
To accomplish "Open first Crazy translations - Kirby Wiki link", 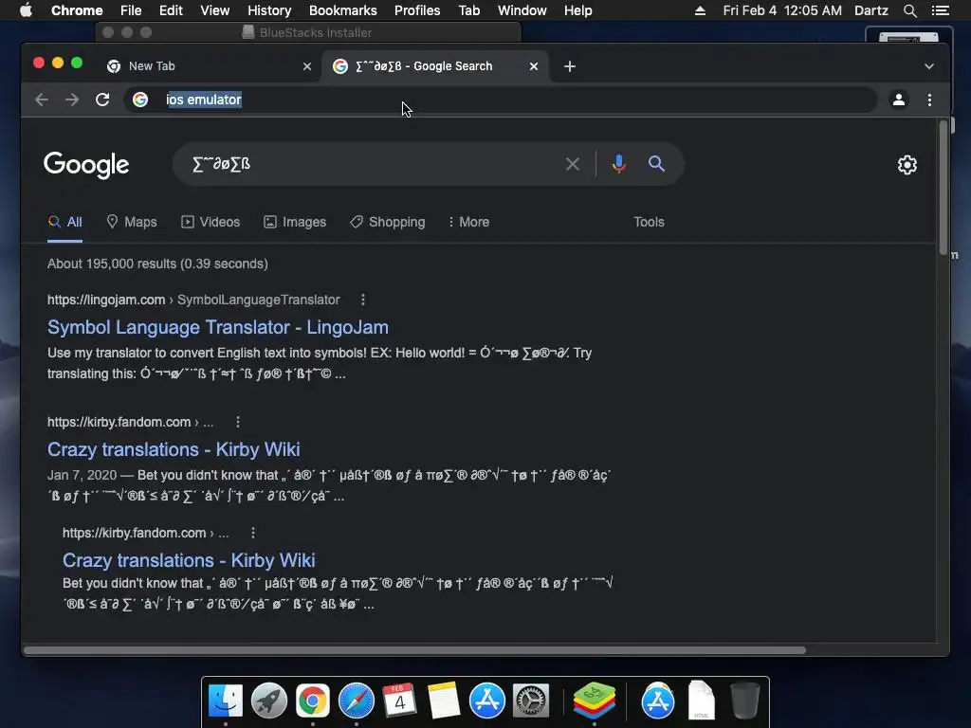I will pyautogui.click(x=174, y=449).
